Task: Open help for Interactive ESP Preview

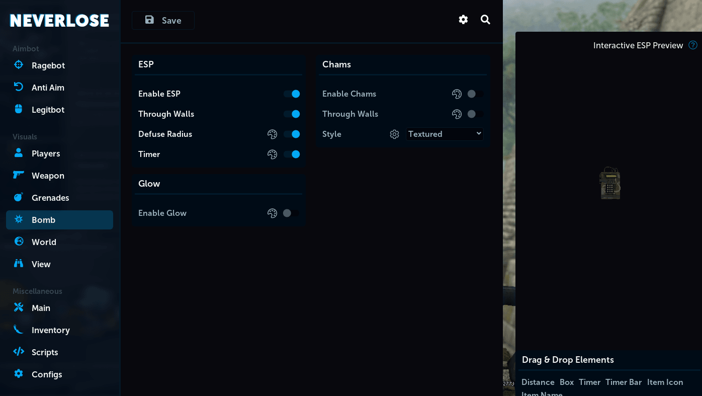Action: tap(693, 45)
